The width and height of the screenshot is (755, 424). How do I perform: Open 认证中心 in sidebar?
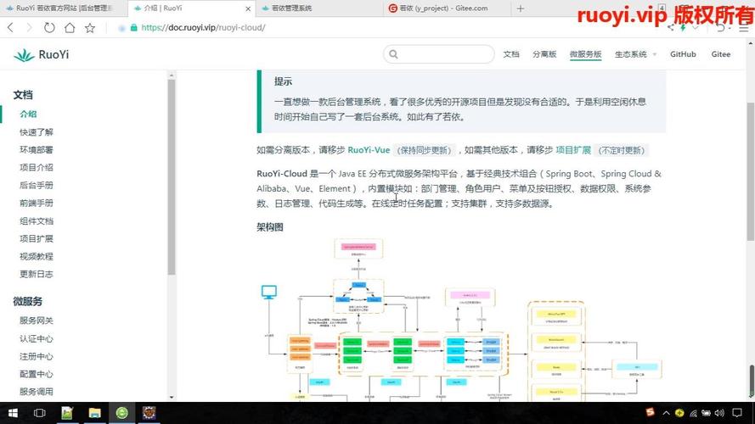[x=37, y=338]
